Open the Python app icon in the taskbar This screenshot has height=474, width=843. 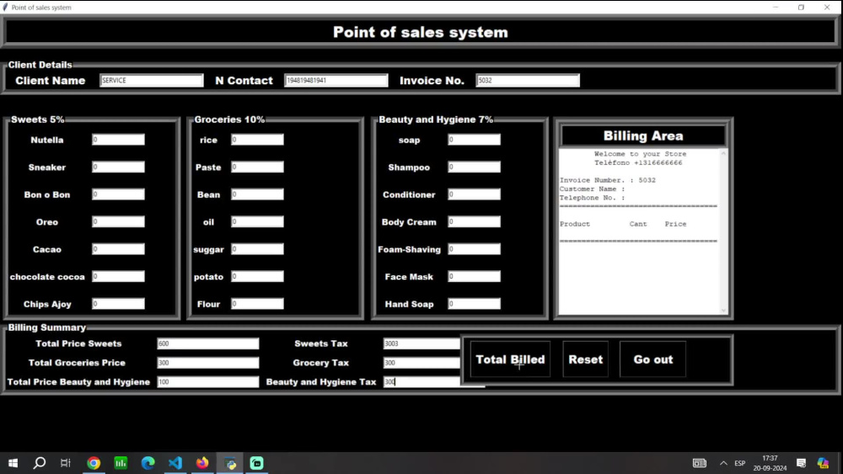pos(230,463)
